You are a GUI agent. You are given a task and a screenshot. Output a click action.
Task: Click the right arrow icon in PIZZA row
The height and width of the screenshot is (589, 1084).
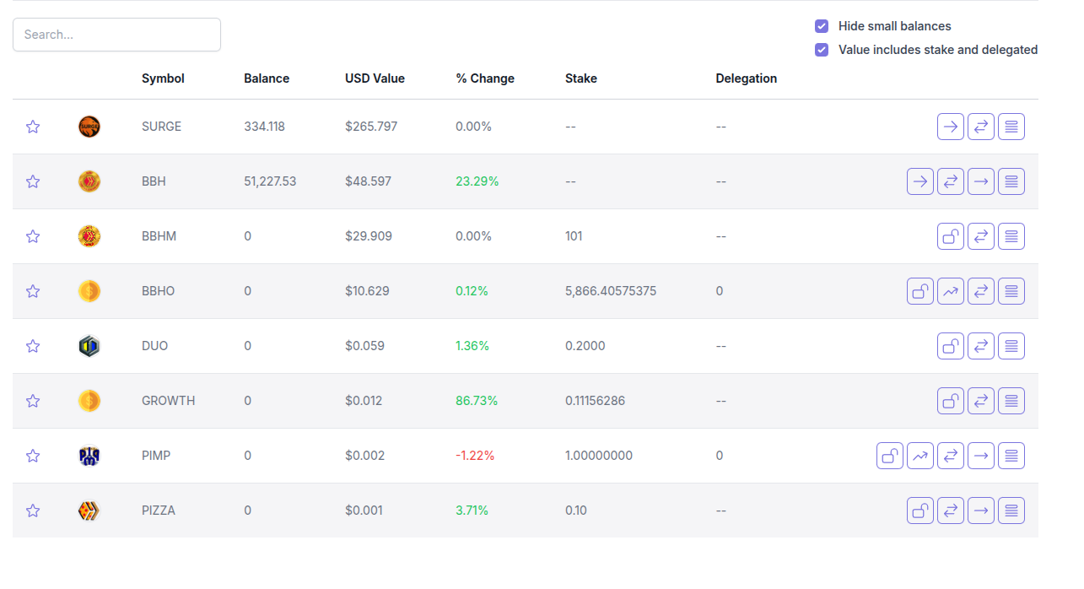tap(981, 511)
